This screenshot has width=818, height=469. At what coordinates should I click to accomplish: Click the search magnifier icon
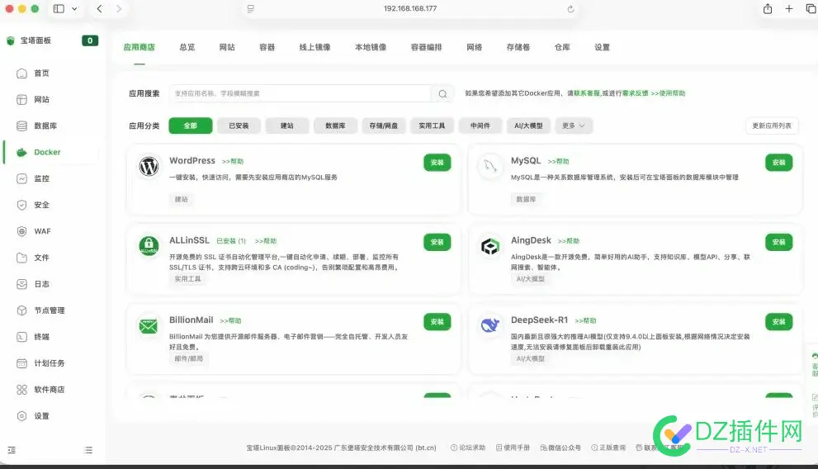(442, 93)
